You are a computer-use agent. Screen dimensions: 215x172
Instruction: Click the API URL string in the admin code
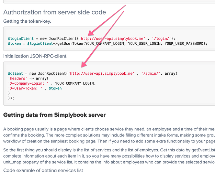101,74
